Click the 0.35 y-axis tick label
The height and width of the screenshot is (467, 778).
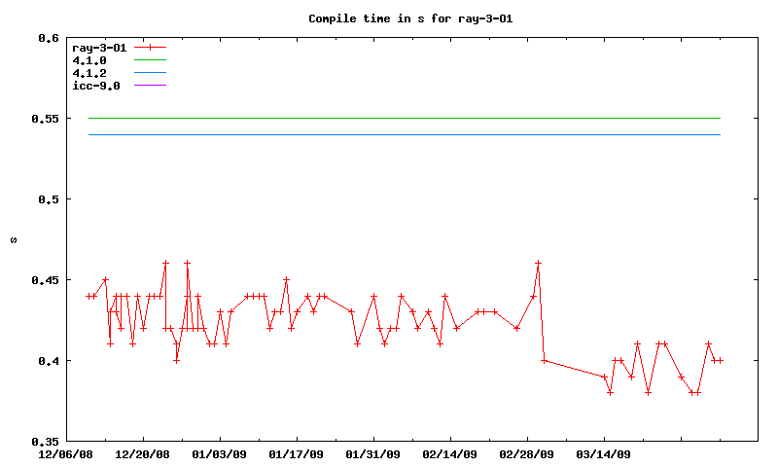[45, 442]
